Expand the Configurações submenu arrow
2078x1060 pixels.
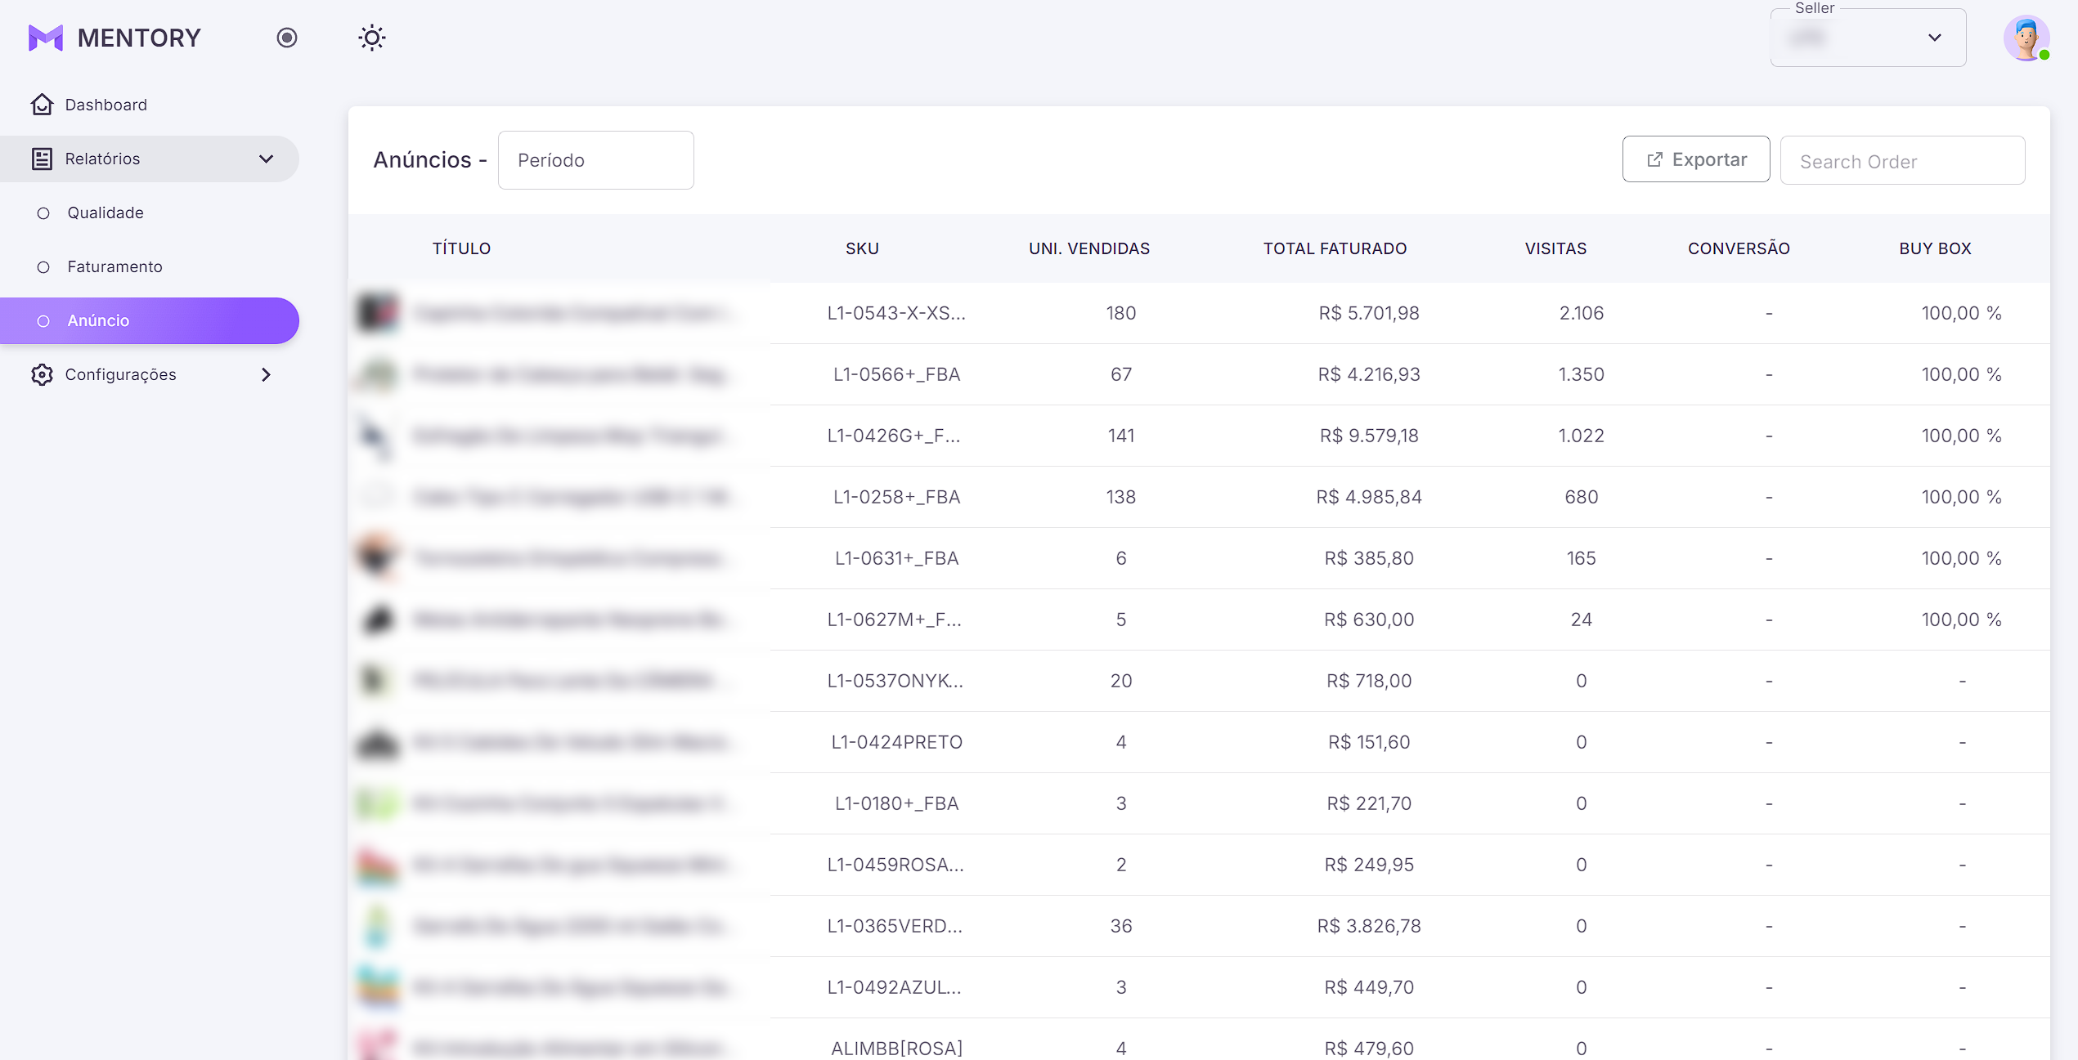tap(266, 374)
